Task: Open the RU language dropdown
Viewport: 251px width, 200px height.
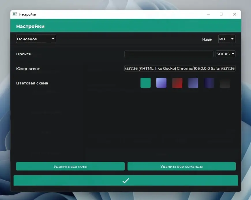Action: [x=226, y=39]
